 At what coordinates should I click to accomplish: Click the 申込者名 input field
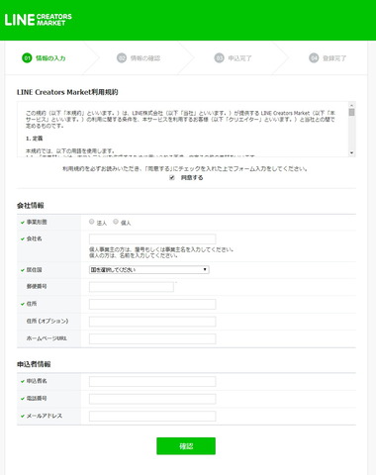click(x=152, y=382)
